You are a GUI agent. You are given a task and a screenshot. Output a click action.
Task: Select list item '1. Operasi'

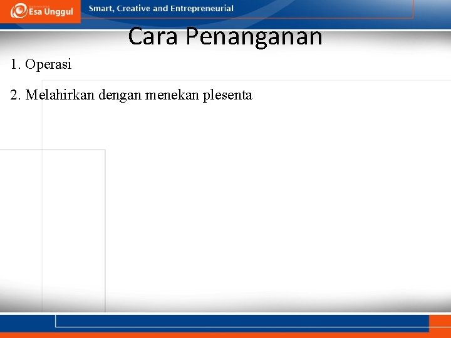point(41,64)
